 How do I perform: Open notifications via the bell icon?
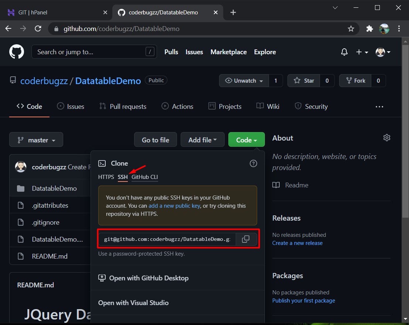pos(344,52)
